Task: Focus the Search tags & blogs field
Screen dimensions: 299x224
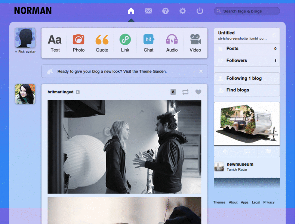Action: (x=247, y=11)
